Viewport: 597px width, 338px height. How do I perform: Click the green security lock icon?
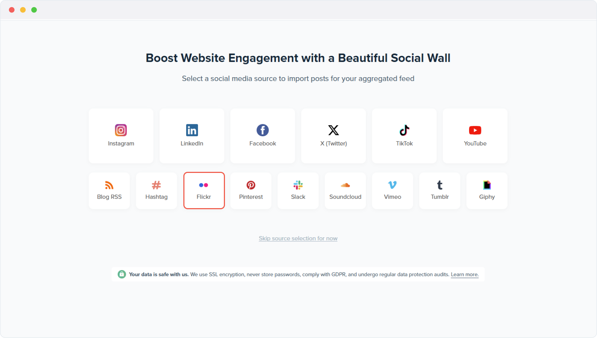coord(122,274)
